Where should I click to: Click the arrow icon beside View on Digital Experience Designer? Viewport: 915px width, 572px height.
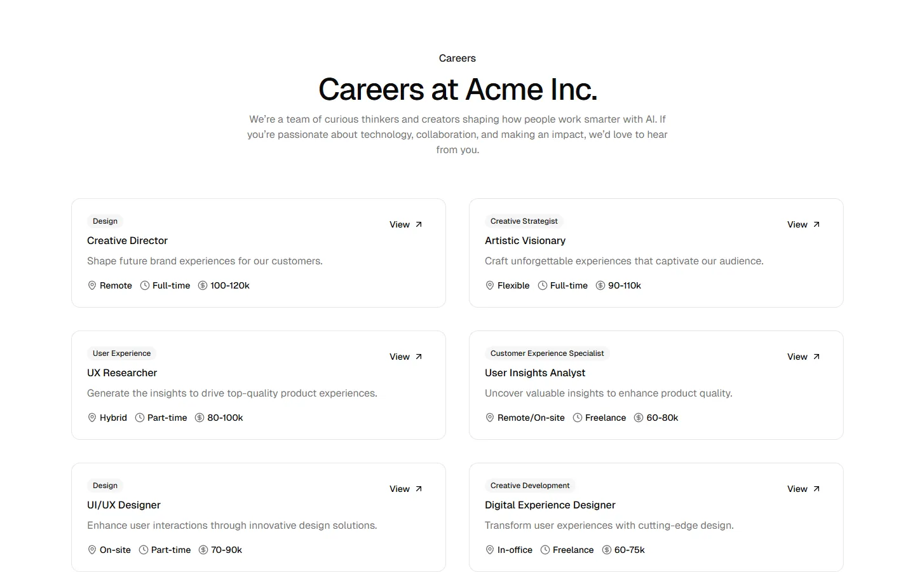point(817,488)
